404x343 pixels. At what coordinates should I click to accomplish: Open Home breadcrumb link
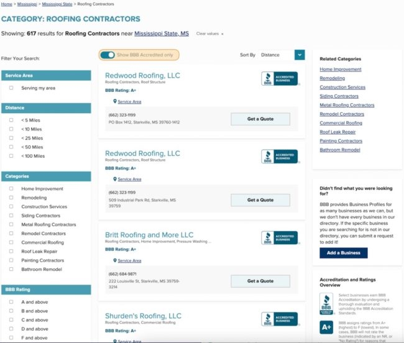click(x=6, y=4)
